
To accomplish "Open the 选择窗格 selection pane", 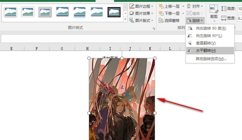I will [x=169, y=20].
